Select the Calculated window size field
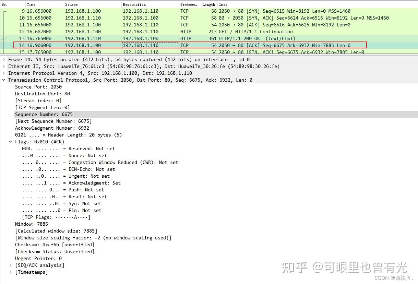The height and width of the screenshot is (284, 418). (55, 230)
